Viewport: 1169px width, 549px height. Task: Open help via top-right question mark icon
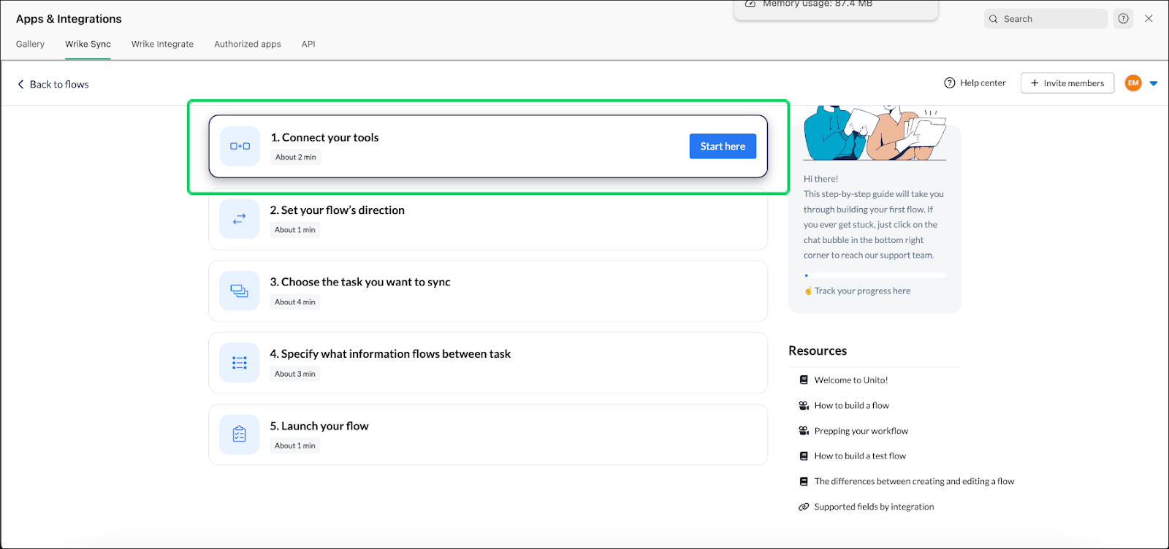point(1123,19)
